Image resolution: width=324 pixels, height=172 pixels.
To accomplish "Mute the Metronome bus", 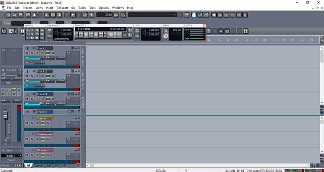I will [x=26, y=139].
